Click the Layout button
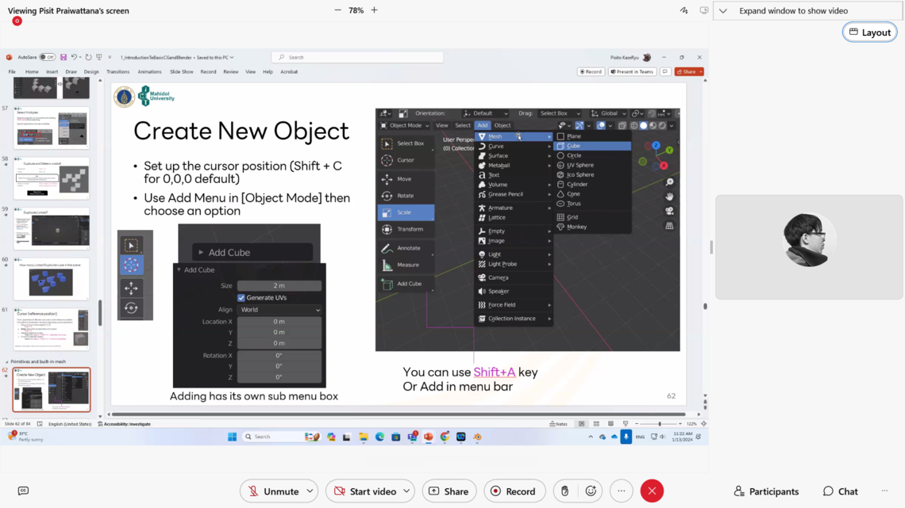The width and height of the screenshot is (905, 508). tap(869, 32)
